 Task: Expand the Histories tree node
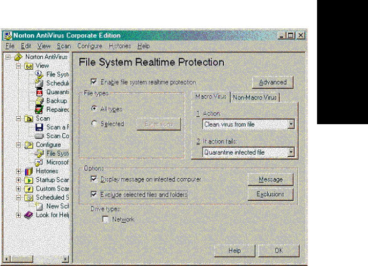coord(19,171)
